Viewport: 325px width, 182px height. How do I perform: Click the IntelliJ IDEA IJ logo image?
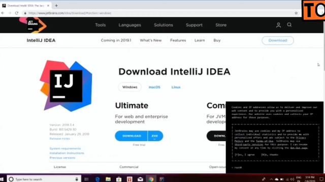[66, 86]
